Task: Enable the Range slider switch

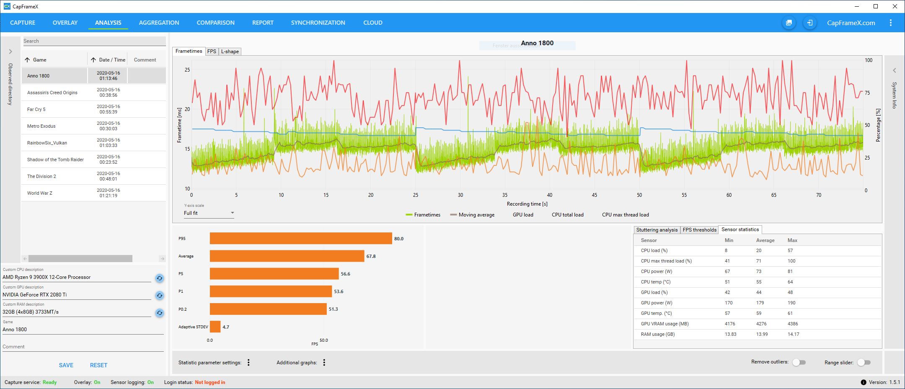Action: tap(864, 362)
